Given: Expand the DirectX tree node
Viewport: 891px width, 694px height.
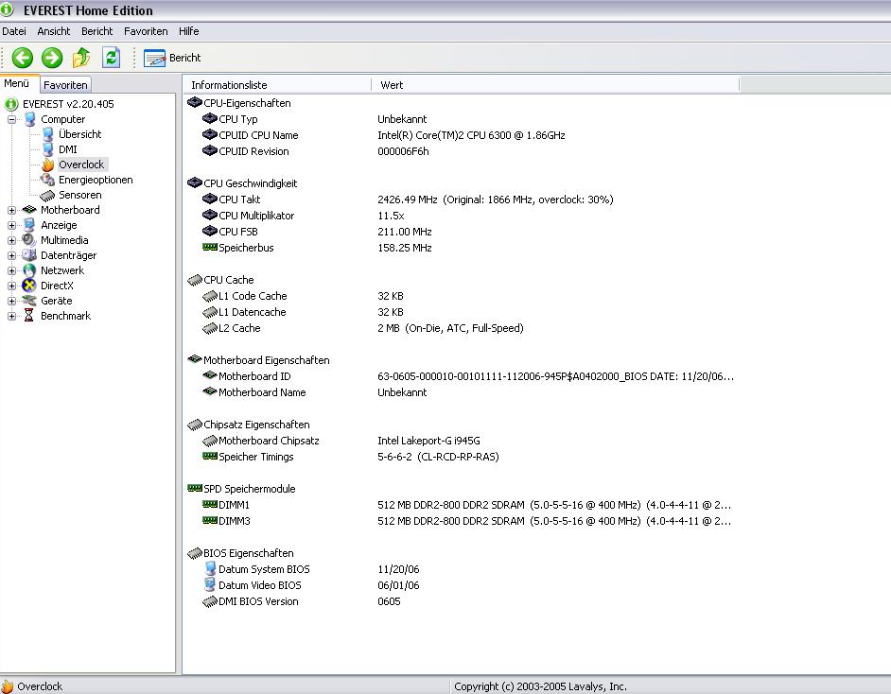Looking at the screenshot, I should [11, 286].
